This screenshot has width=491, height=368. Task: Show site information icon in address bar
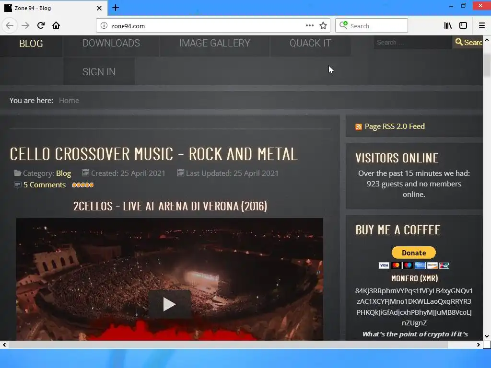pyautogui.click(x=104, y=26)
